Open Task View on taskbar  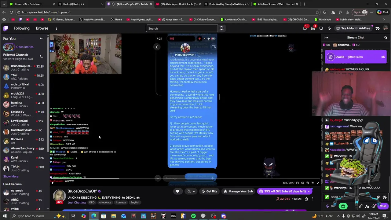(x=73, y=216)
